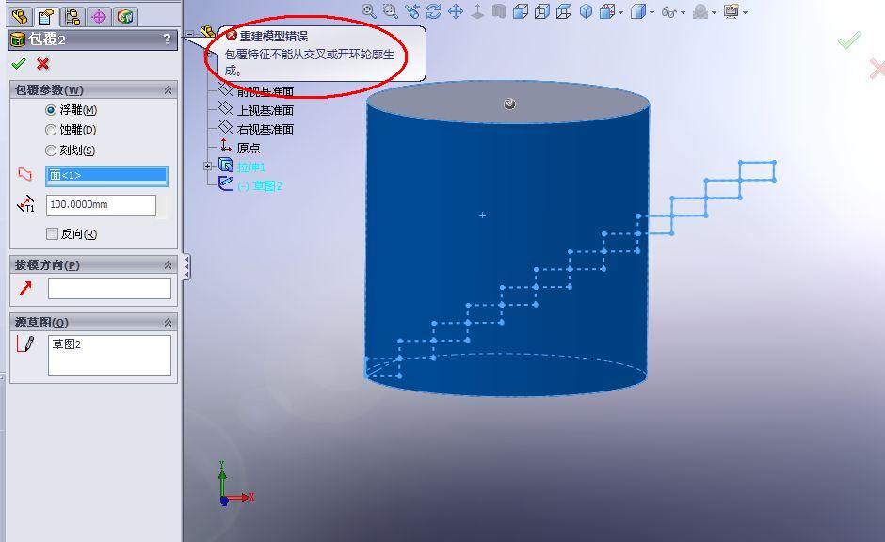The image size is (885, 542).
Task: Switch to ConfigurationManager tab
Action: click(72, 17)
